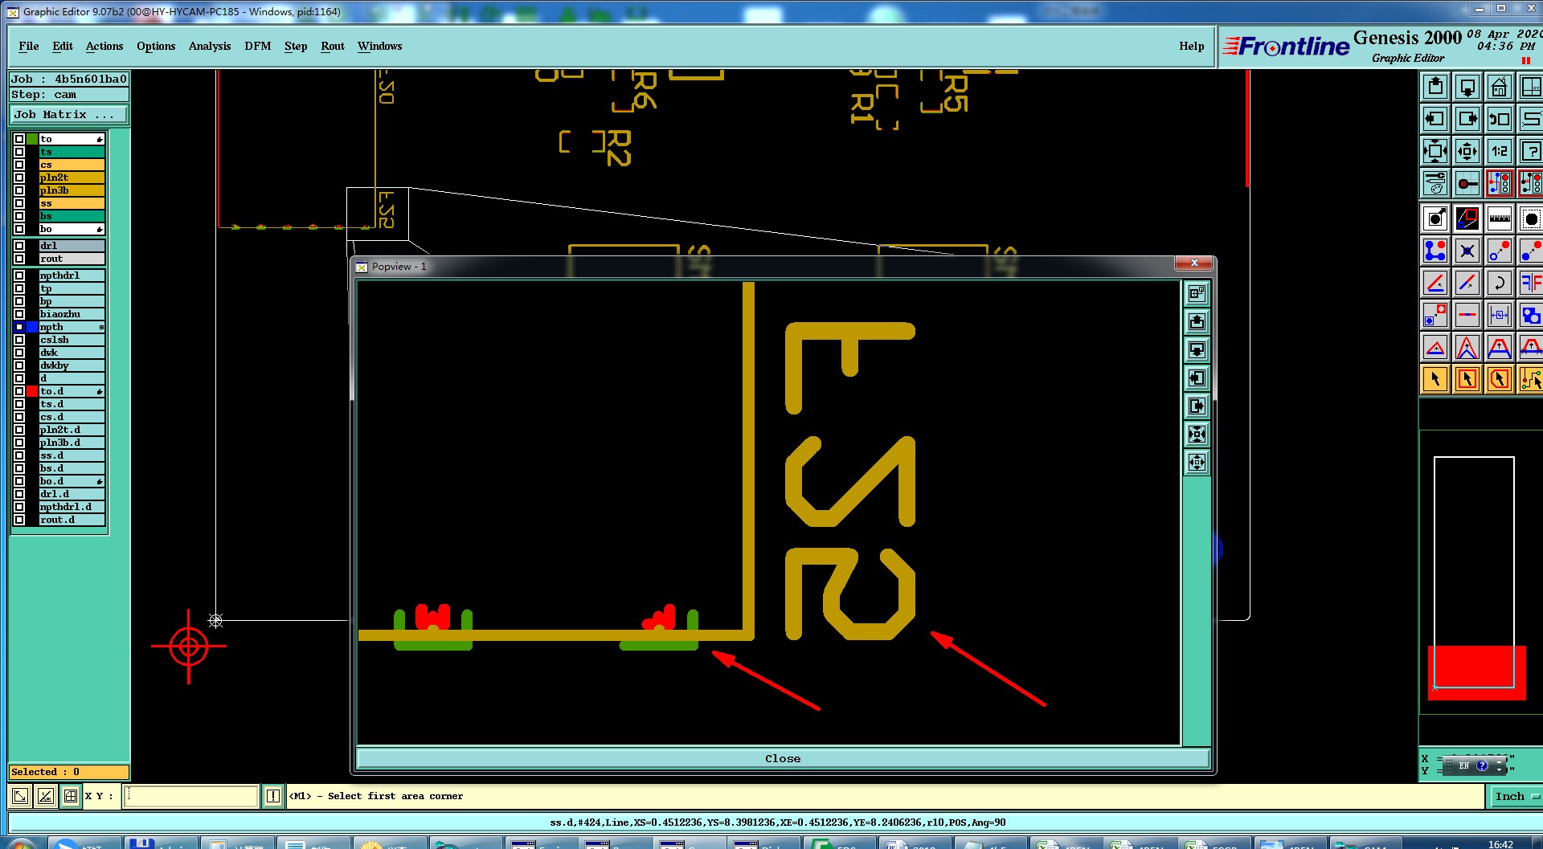Open the Inch units dropdown
Image resolution: width=1543 pixels, height=849 pixels.
[1516, 796]
